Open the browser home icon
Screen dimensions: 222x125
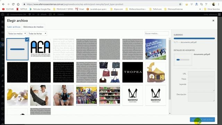(18, 4)
